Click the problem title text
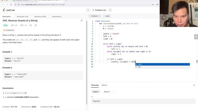 [x=20, y=21]
